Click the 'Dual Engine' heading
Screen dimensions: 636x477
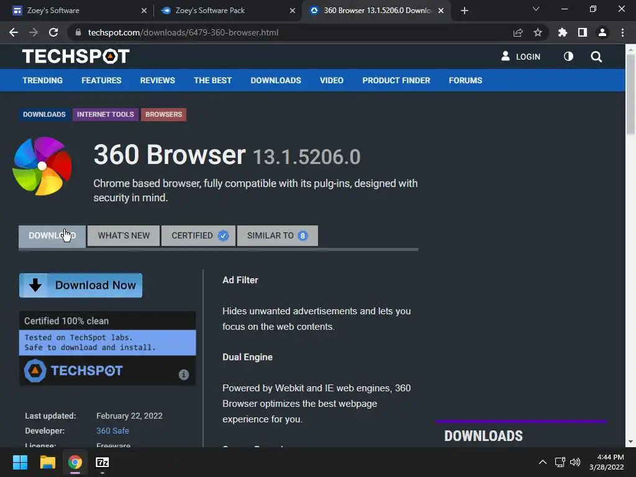point(247,357)
